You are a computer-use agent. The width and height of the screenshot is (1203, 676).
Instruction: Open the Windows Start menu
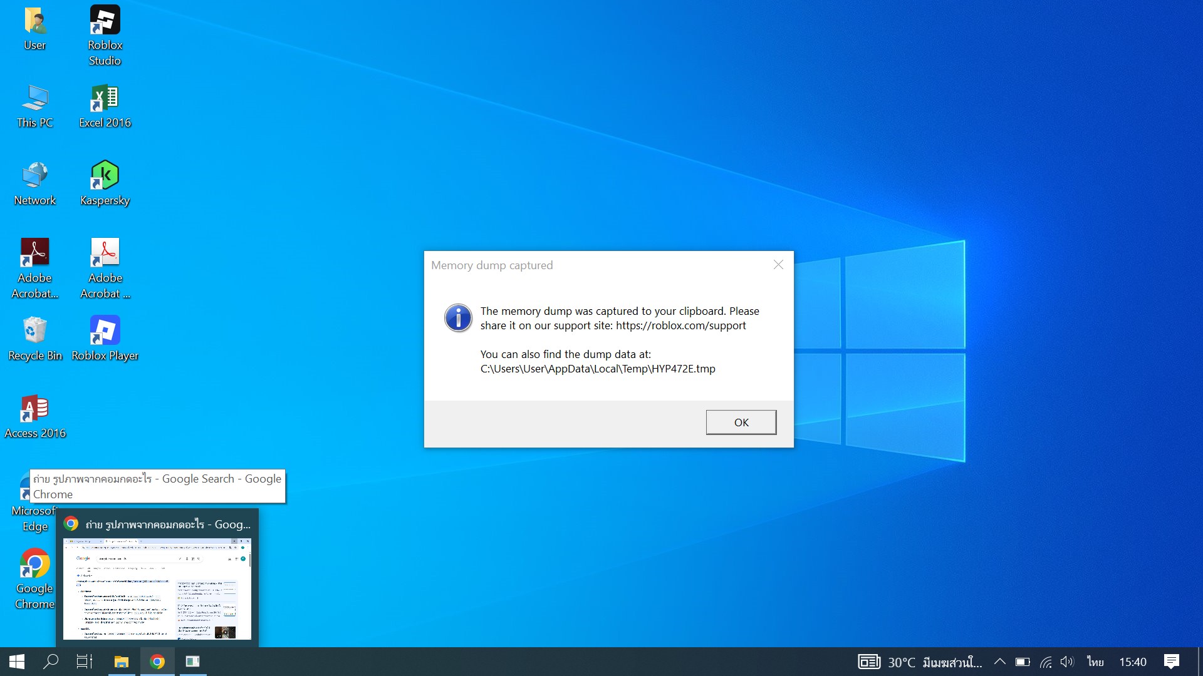click(17, 662)
